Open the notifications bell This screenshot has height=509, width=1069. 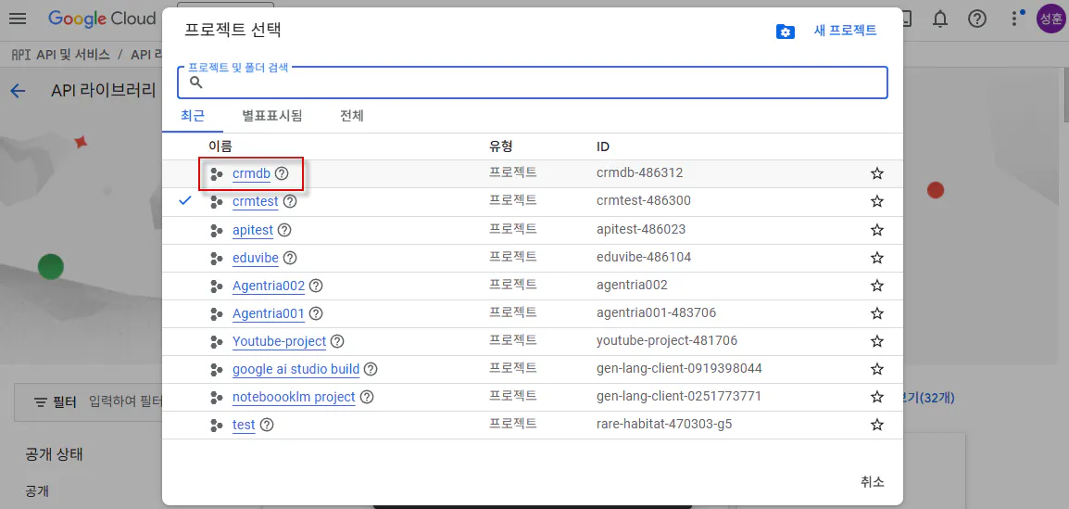pyautogui.click(x=940, y=19)
